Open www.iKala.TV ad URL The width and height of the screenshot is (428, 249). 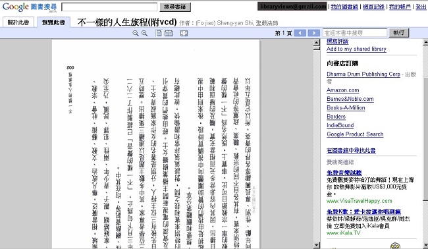pos(343,233)
